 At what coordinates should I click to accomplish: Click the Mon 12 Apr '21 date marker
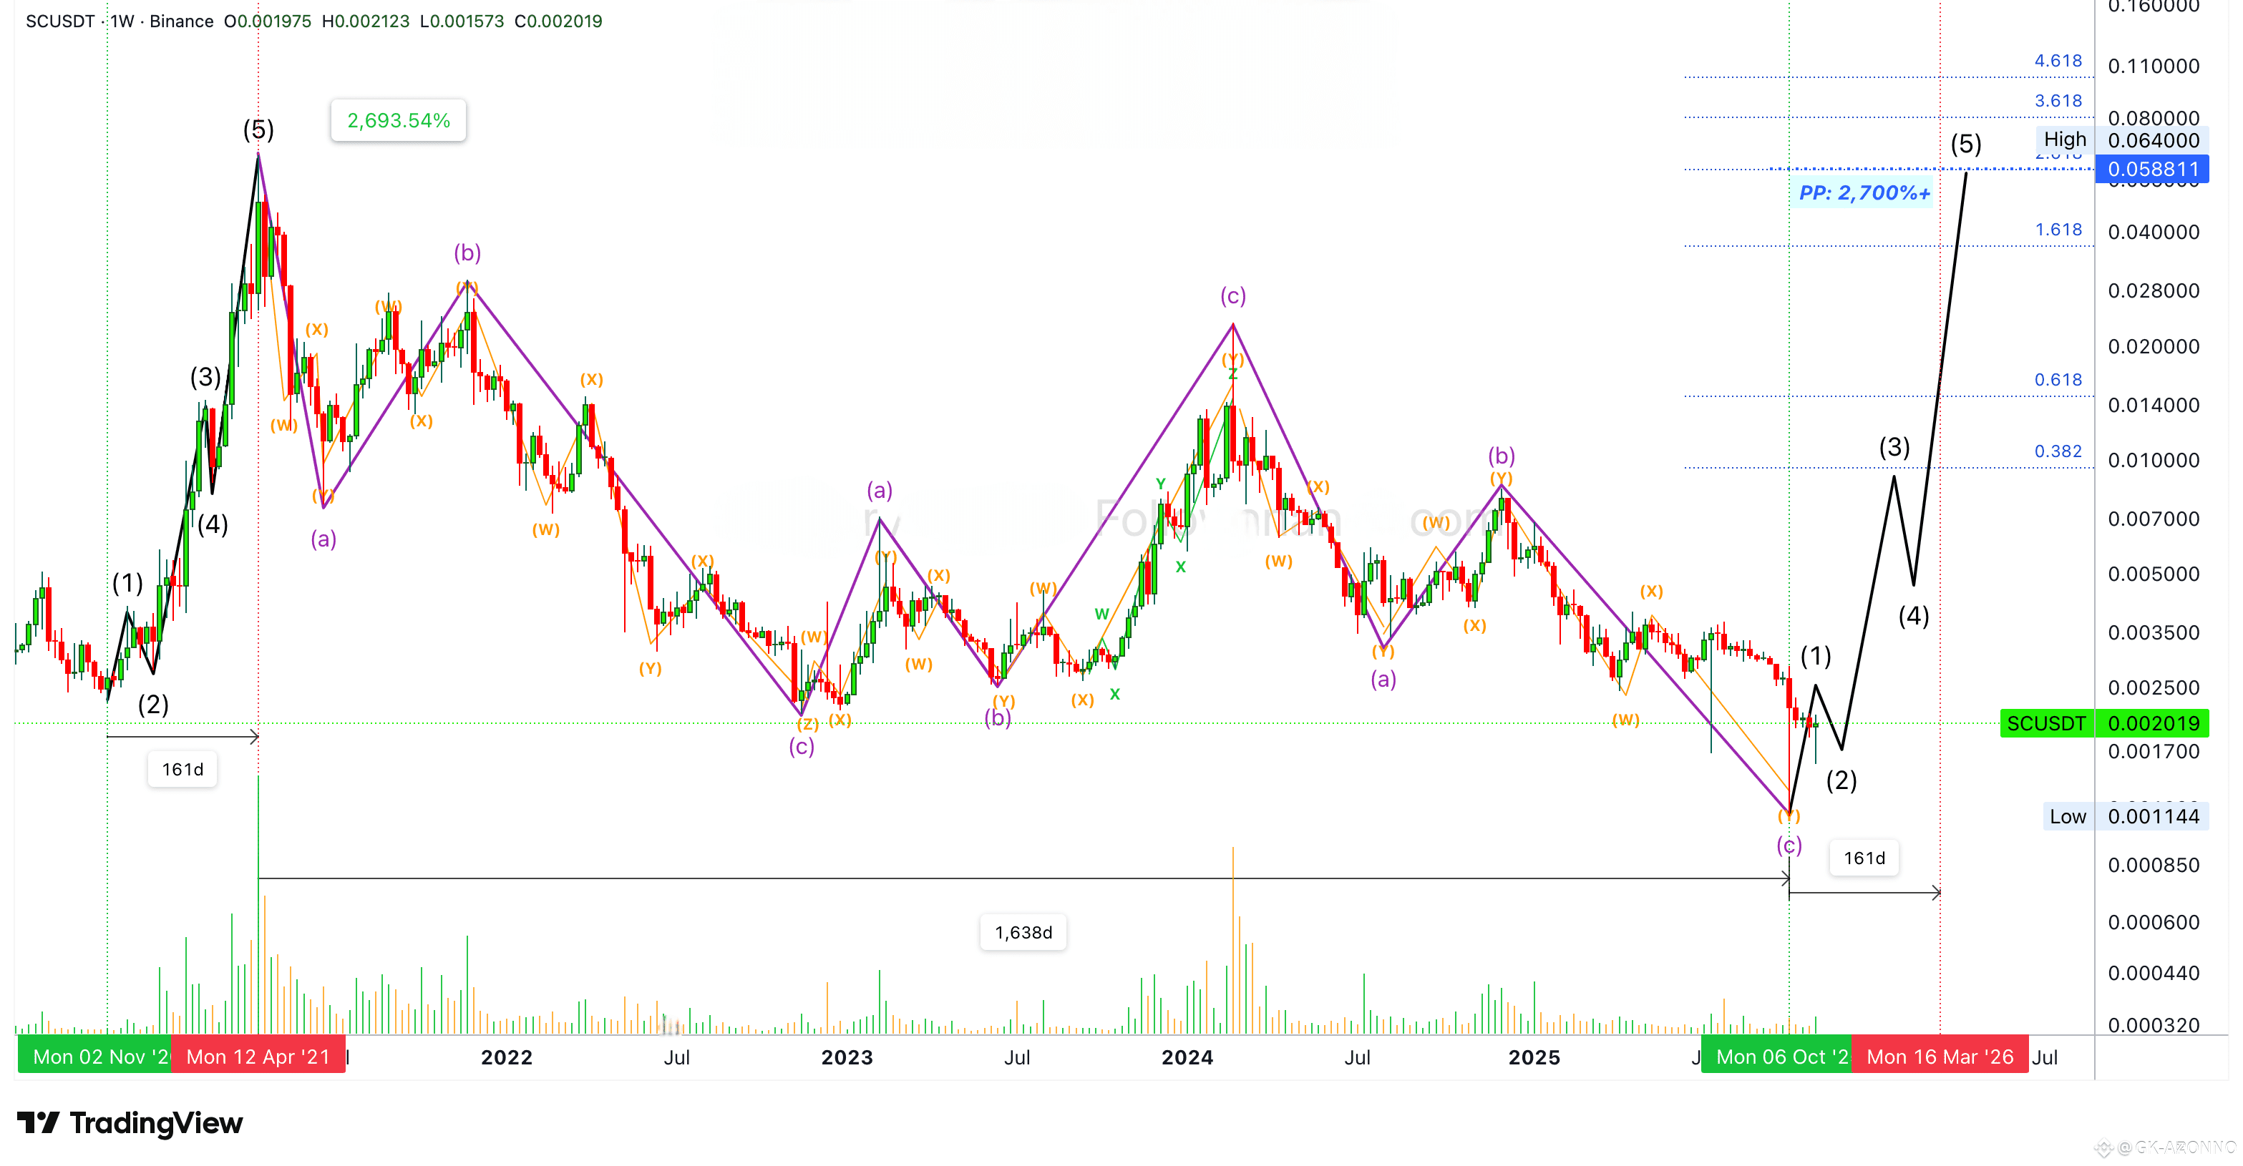258,1057
